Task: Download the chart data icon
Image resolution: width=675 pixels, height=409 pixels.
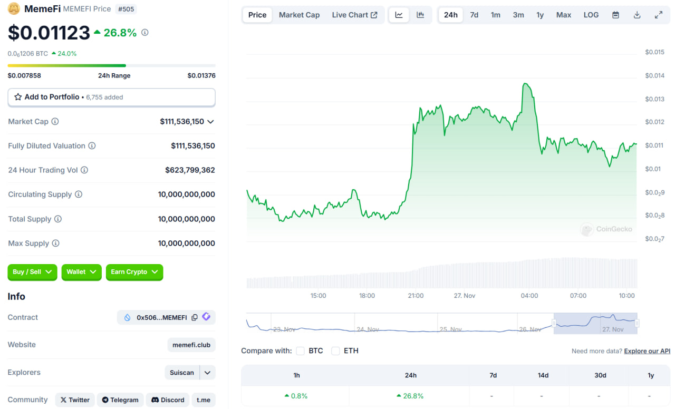Action: click(637, 15)
